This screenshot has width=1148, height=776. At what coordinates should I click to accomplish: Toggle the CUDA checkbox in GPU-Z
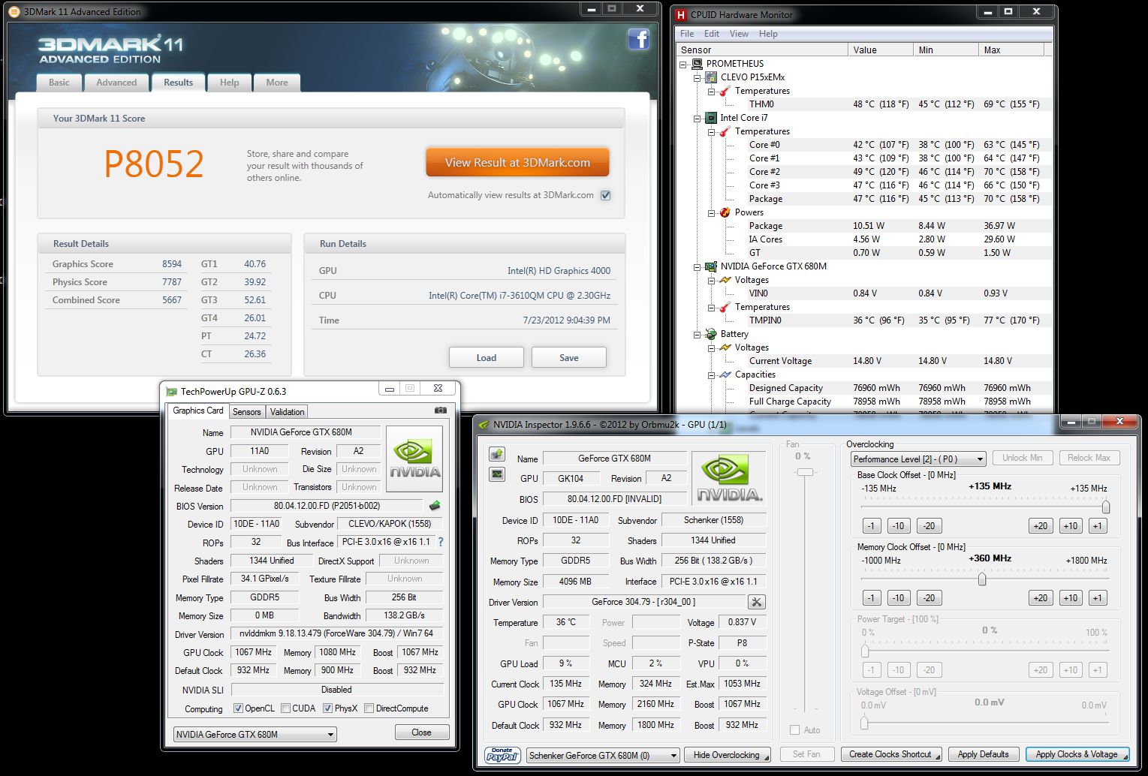click(286, 708)
